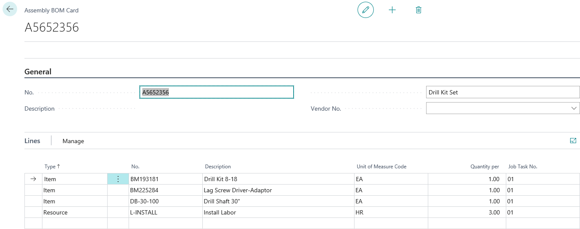Select the Lines tab heading

pyautogui.click(x=32, y=141)
